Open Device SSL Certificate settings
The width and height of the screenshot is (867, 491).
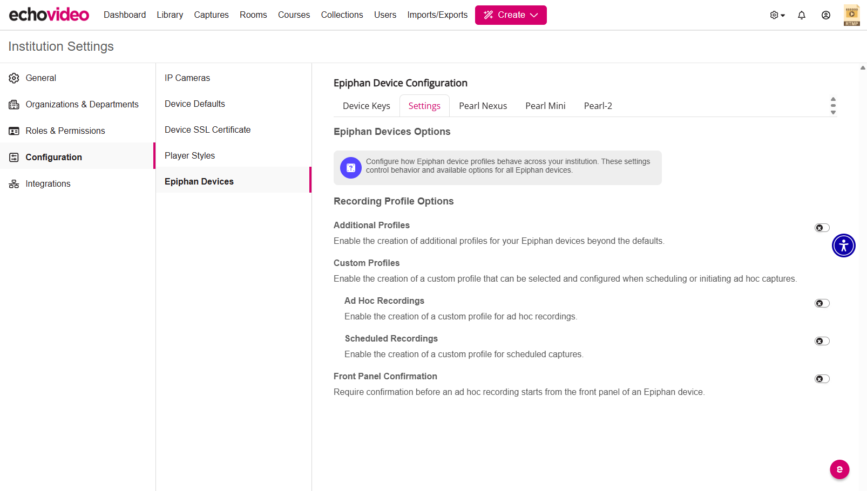point(234,130)
